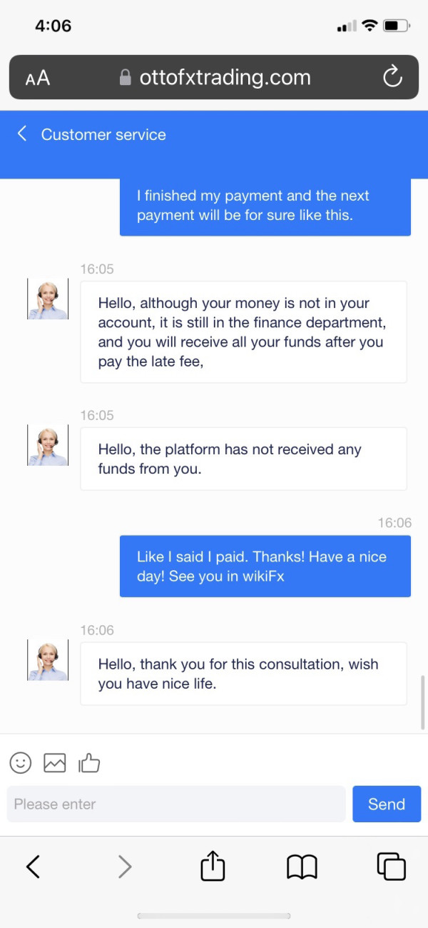Tap the thumbs up icon
This screenshot has height=928, width=428.
[x=89, y=763]
